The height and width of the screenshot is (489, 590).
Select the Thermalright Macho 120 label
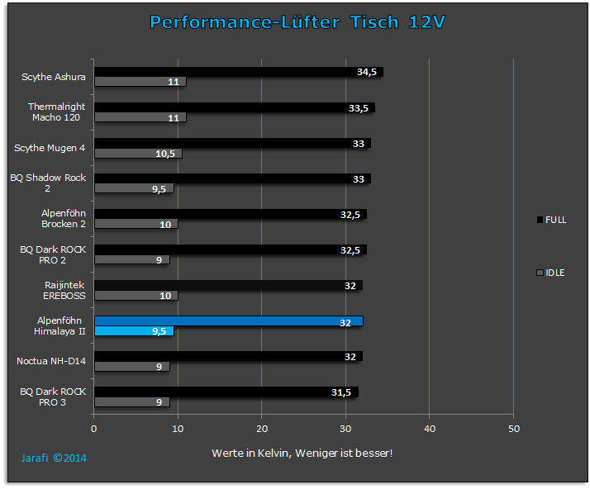(56, 112)
